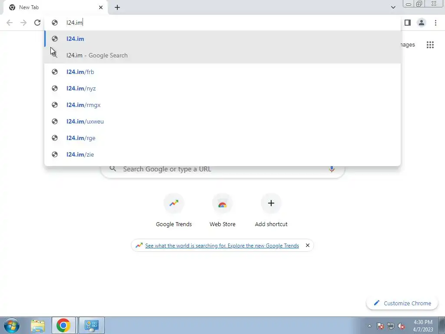Toggle the Chrome side panel icon
This screenshot has width=445, height=334.
click(408, 23)
